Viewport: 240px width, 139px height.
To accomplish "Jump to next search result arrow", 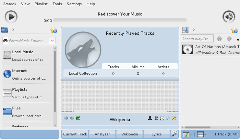I will (x=229, y=39).
